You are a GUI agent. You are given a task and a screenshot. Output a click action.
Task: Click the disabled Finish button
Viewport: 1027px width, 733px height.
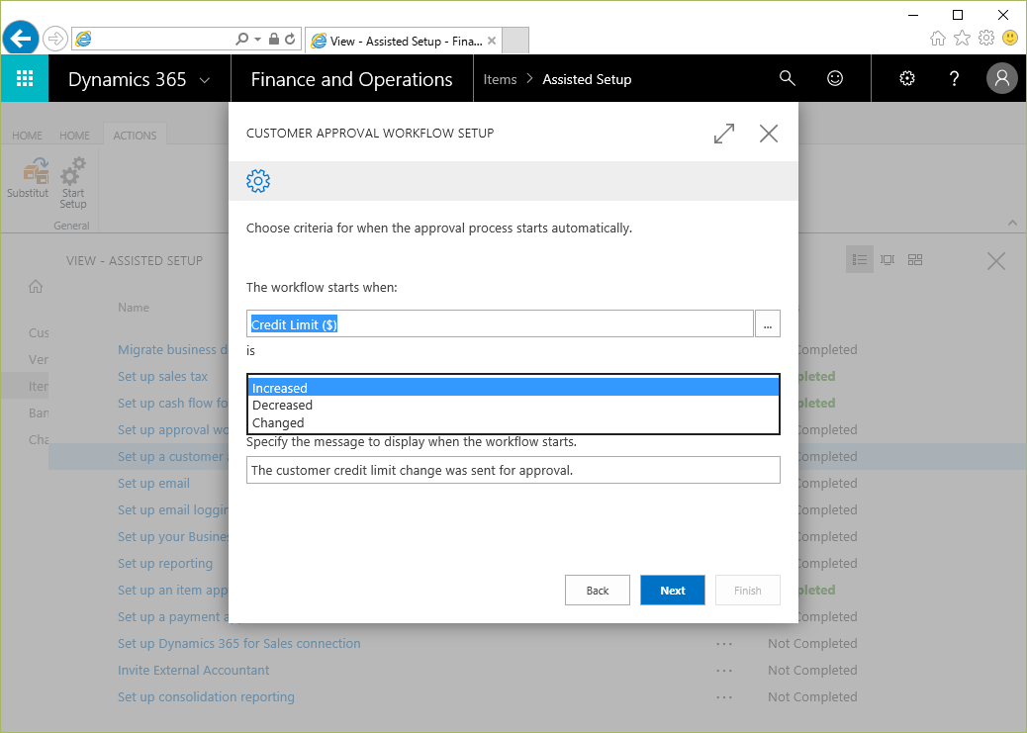tap(748, 591)
